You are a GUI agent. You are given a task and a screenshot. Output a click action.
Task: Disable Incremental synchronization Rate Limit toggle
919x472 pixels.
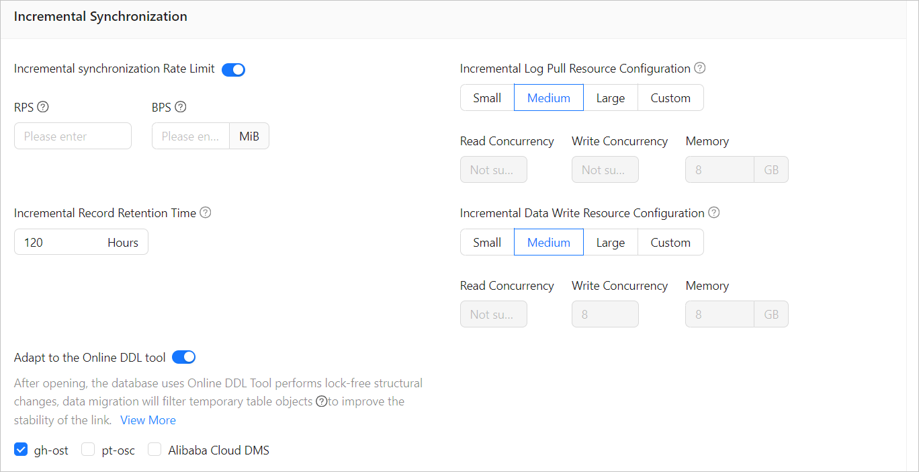pyautogui.click(x=233, y=69)
